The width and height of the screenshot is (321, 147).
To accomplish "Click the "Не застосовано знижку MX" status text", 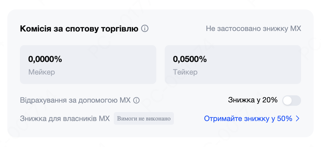I will [x=253, y=29].
